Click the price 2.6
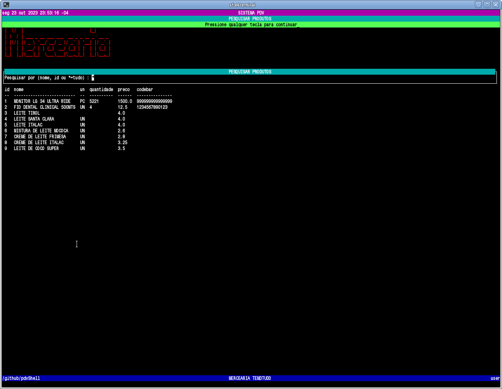The width and height of the screenshot is (502, 389). (x=121, y=131)
